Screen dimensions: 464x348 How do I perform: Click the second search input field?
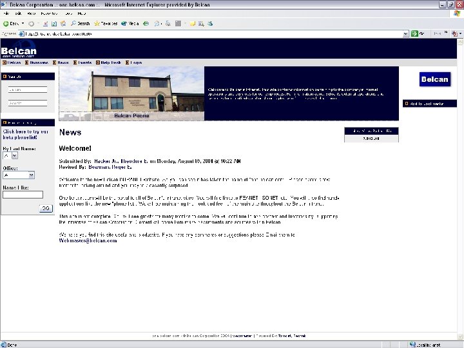(x=28, y=103)
